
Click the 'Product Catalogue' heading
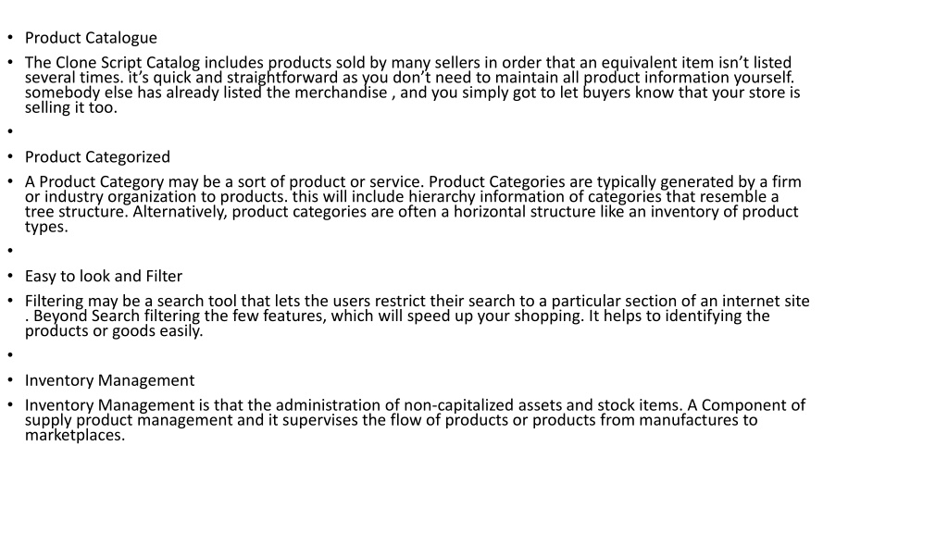click(91, 38)
